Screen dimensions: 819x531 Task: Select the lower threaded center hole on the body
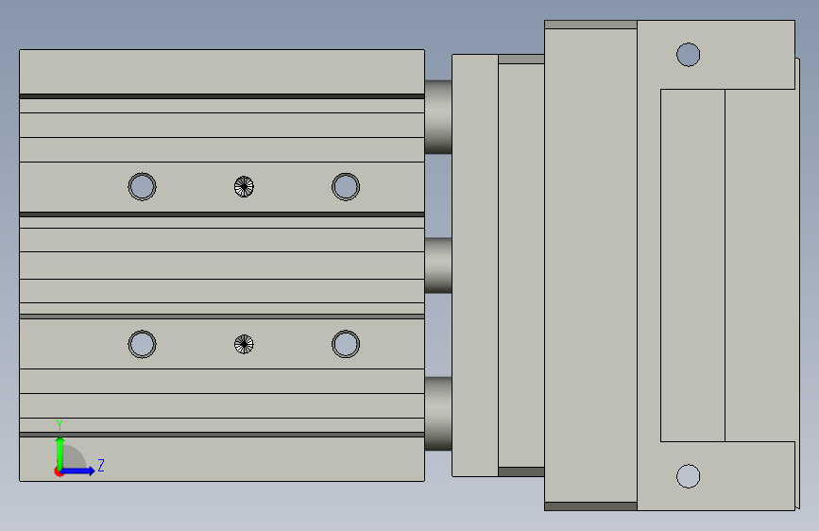point(244,344)
